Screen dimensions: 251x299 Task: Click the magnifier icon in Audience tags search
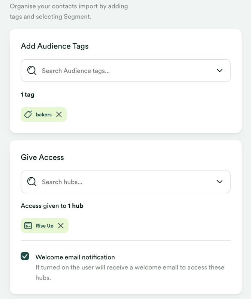[x=31, y=71]
